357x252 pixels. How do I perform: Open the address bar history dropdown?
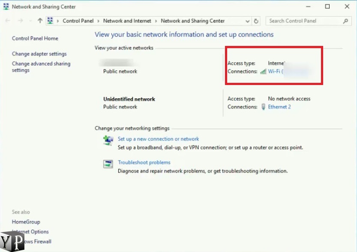click(x=247, y=21)
